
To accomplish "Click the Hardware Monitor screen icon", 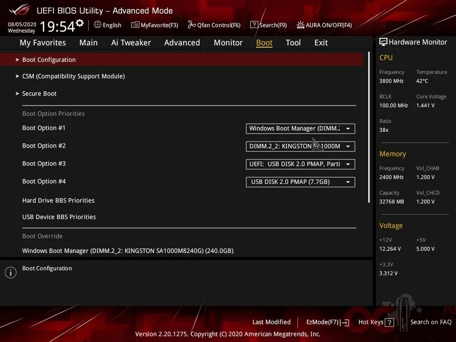I will coord(383,42).
